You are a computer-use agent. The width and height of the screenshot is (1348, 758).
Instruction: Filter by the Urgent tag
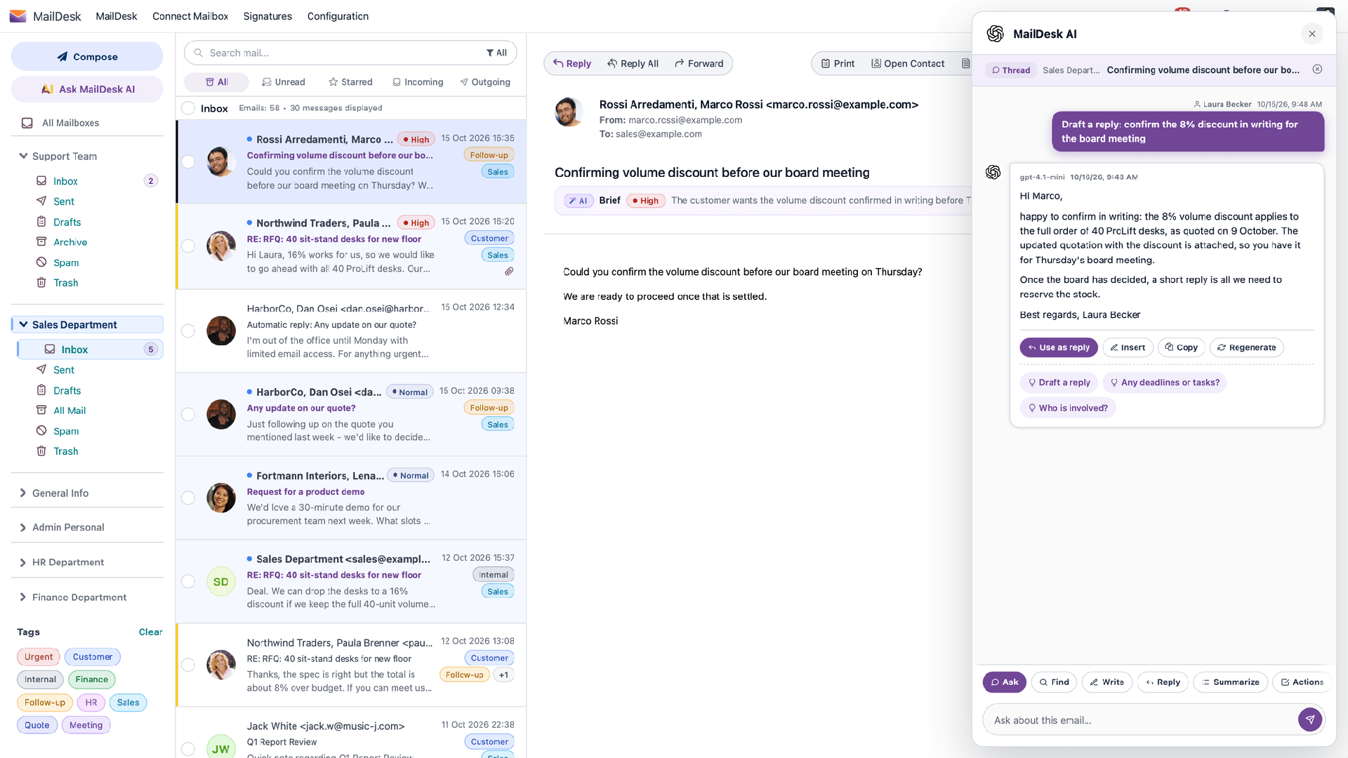tap(39, 657)
